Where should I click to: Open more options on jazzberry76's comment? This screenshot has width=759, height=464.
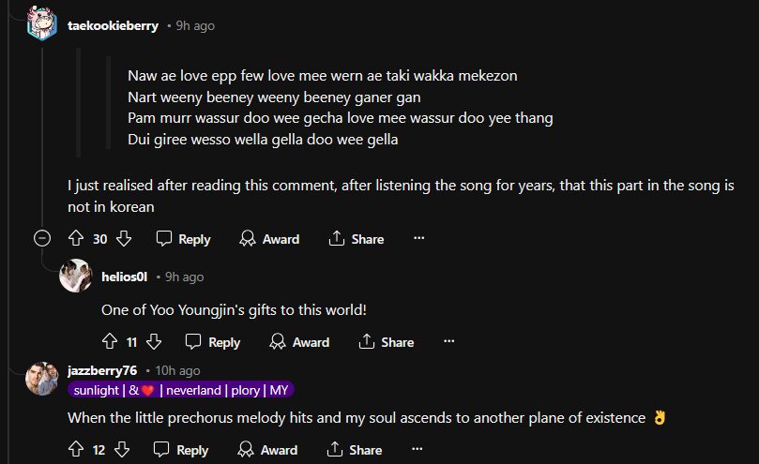pos(418,450)
